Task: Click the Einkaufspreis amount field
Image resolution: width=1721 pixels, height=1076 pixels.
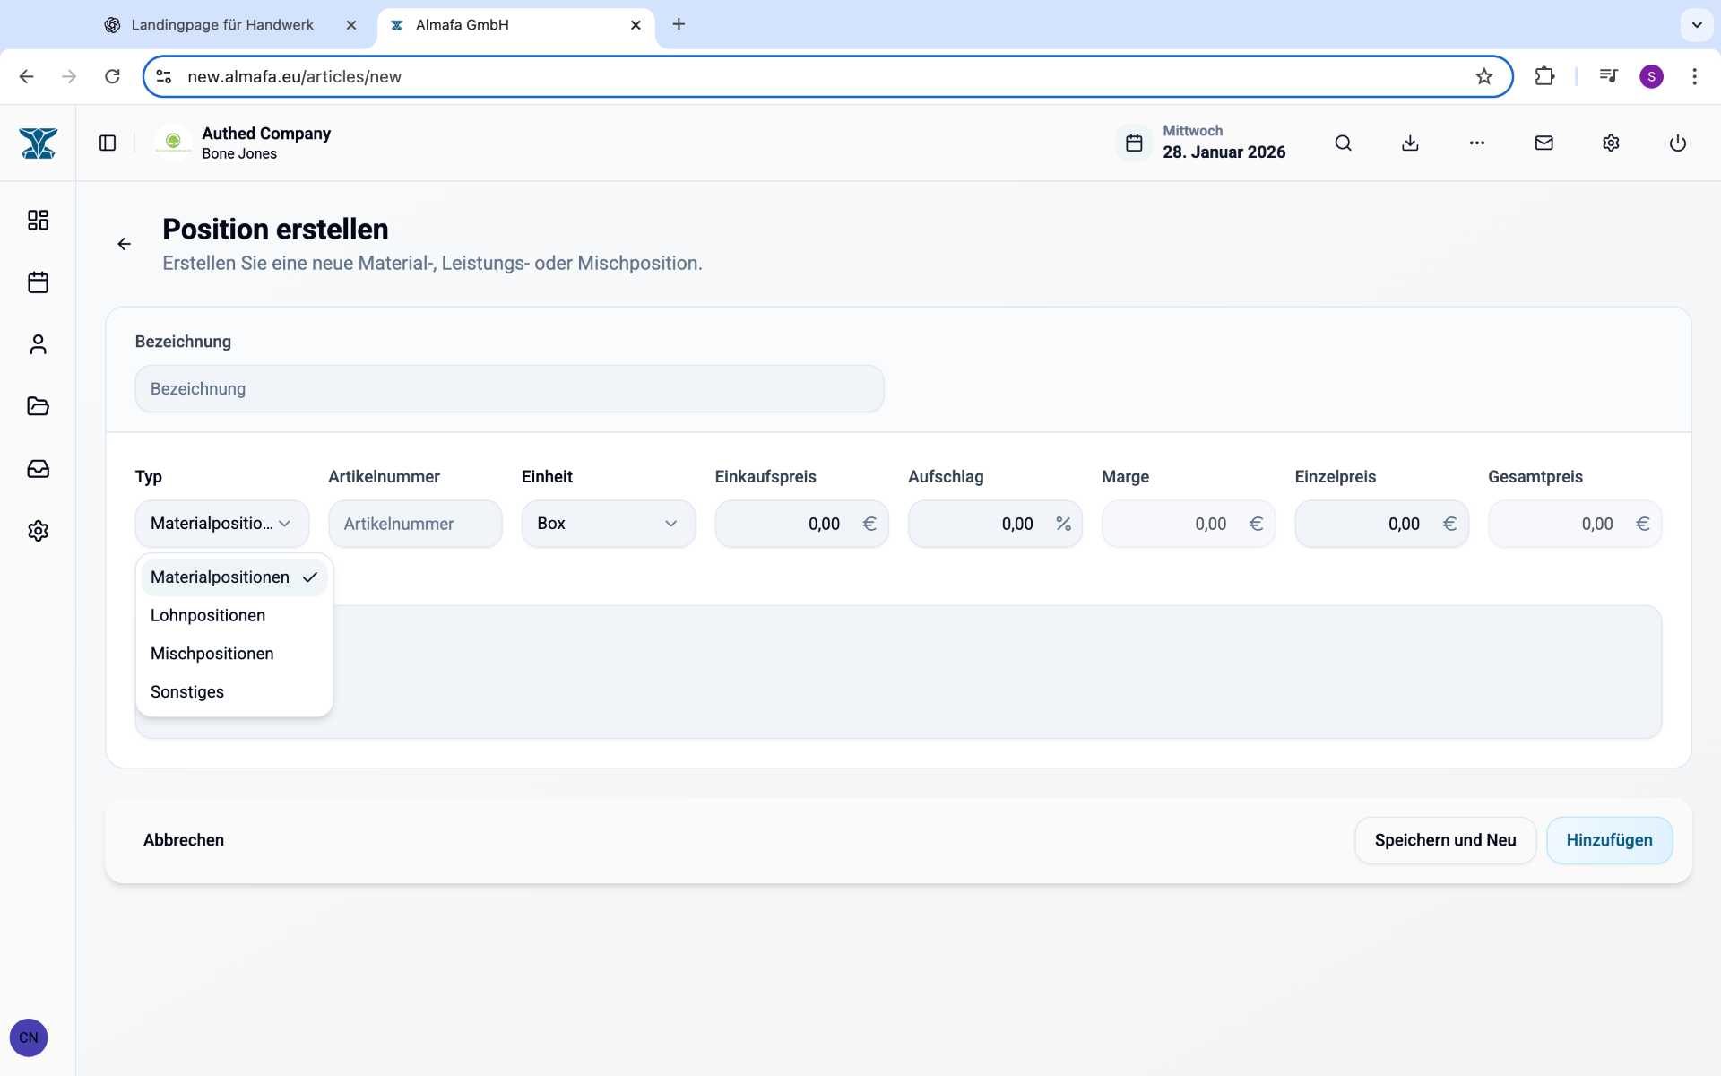Action: click(x=801, y=524)
